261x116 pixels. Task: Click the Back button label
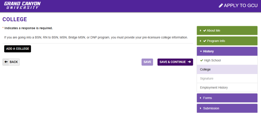(x=14, y=62)
